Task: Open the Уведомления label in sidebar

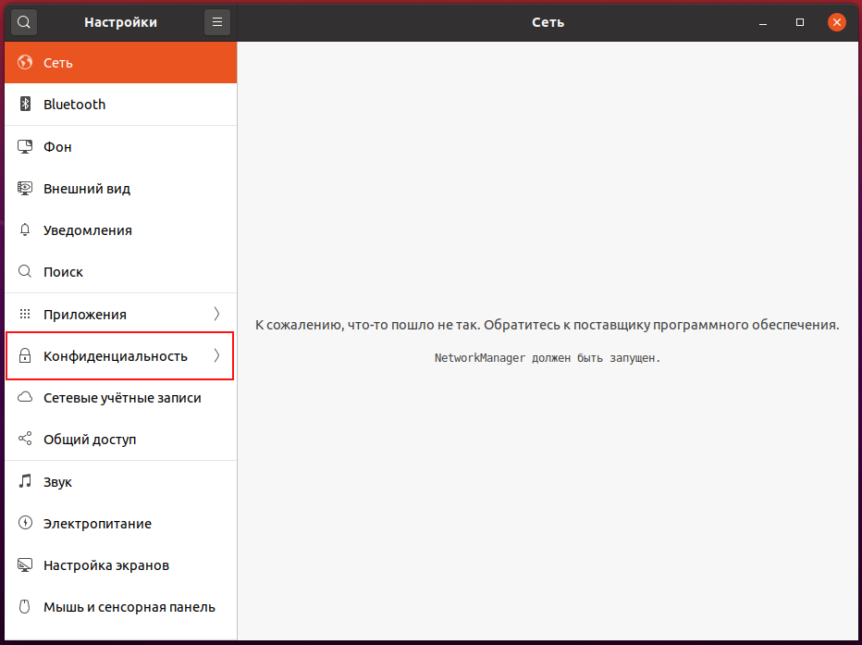Action: [88, 230]
